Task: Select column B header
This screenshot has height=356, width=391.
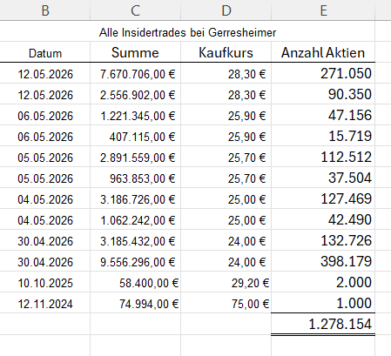Action: pos(45,10)
